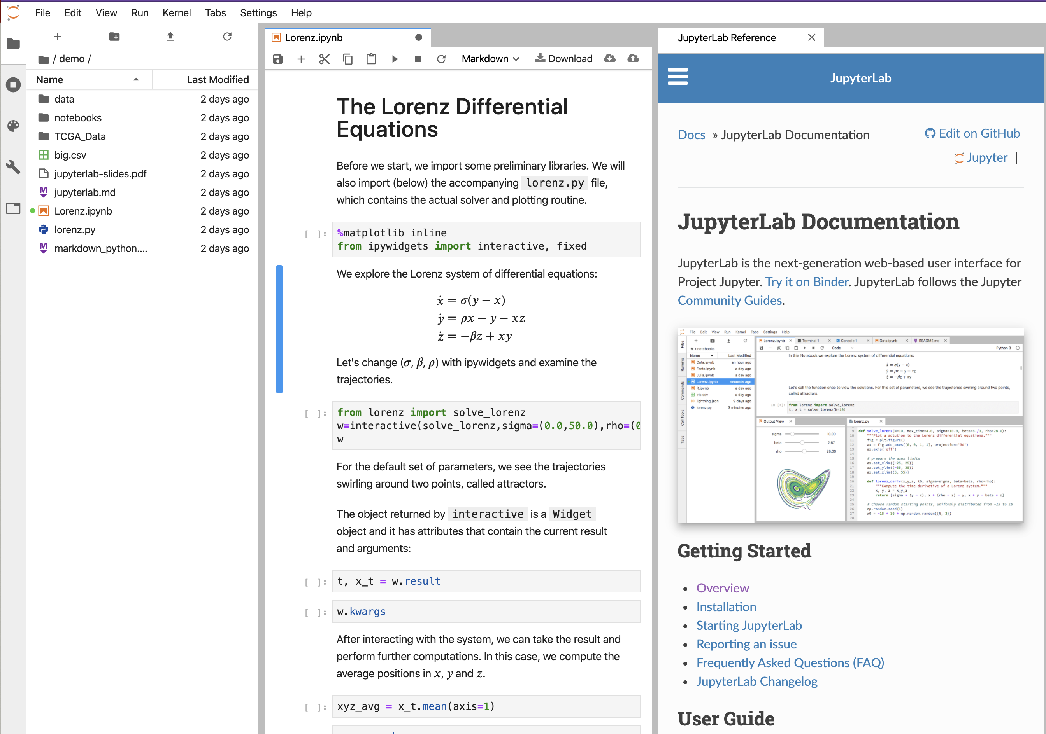The width and height of the screenshot is (1046, 734).
Task: Click the JupyterLab screenshot thumbnail in docs
Action: 850,425
